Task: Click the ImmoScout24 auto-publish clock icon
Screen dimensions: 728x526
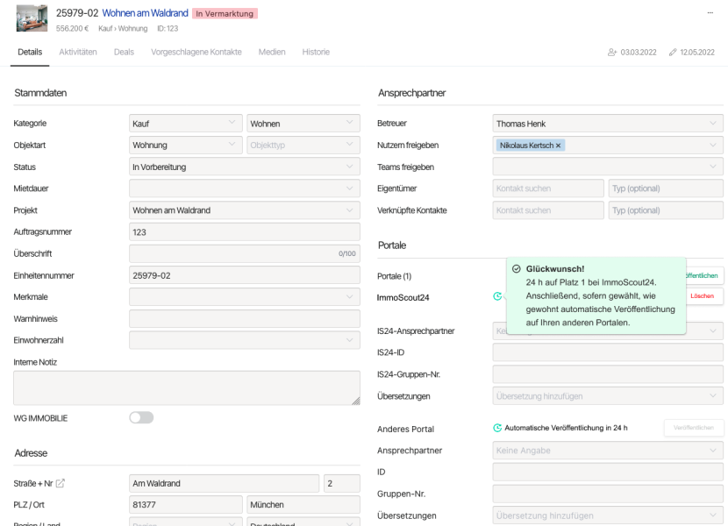Action: pyautogui.click(x=497, y=296)
